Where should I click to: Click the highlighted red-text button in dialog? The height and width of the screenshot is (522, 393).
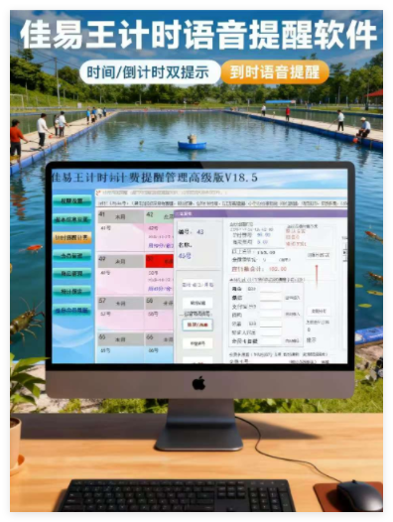coord(197,325)
